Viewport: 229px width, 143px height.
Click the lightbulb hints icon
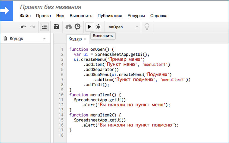[x=147, y=27]
